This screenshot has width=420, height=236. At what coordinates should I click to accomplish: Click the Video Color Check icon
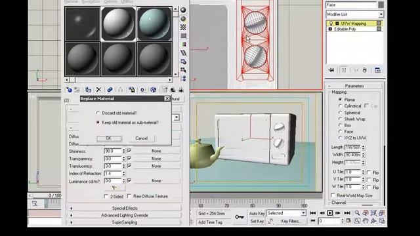[x=183, y=44]
